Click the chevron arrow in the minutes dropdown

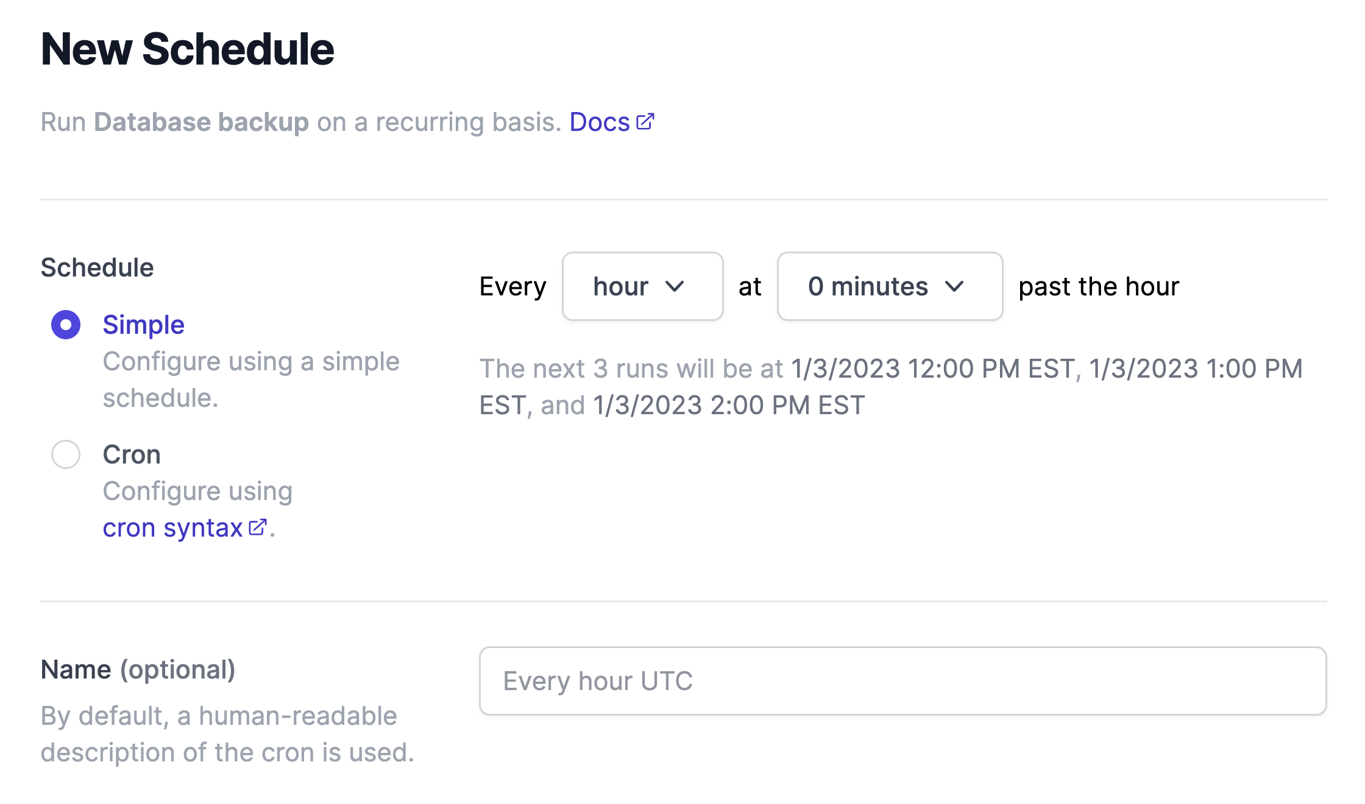click(x=954, y=286)
